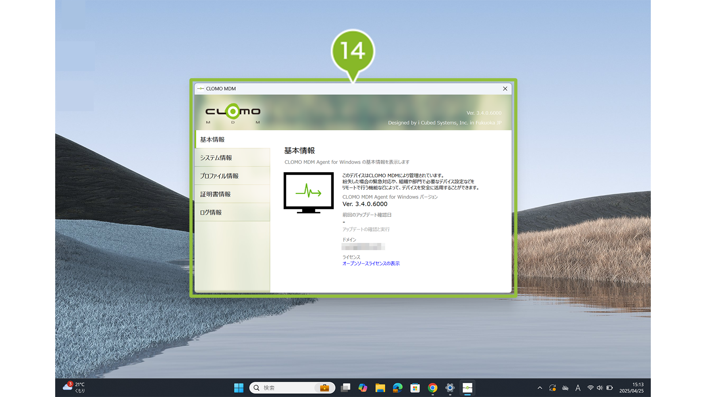This screenshot has height=397, width=706.
Task: Click アップデートの確認と実行 link
Action: coord(366,229)
